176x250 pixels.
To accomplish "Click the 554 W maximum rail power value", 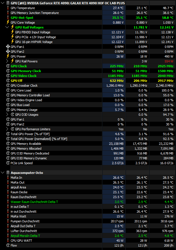I will click(x=169, y=61).
